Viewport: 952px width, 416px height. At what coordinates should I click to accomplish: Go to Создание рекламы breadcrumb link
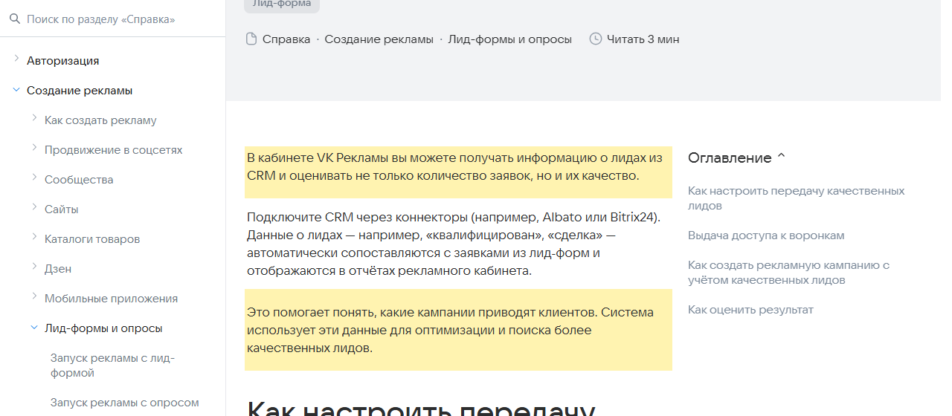379,39
